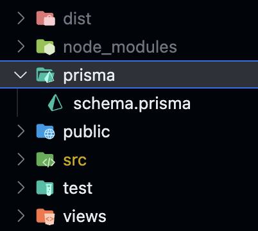Expand the src folder chevron
This screenshot has width=258, height=231.
pos(21,160)
